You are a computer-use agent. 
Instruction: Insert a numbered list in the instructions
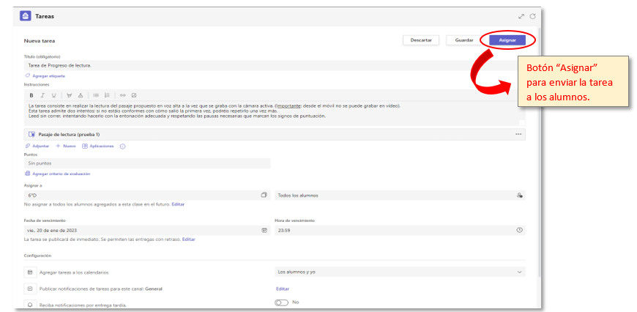click(x=107, y=95)
